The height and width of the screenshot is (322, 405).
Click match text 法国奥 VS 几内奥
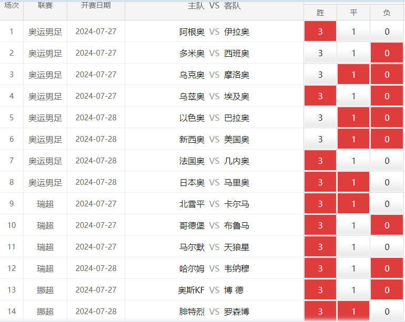click(214, 161)
